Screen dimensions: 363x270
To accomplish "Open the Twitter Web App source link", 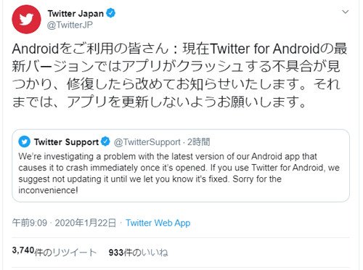I will pos(158,223).
